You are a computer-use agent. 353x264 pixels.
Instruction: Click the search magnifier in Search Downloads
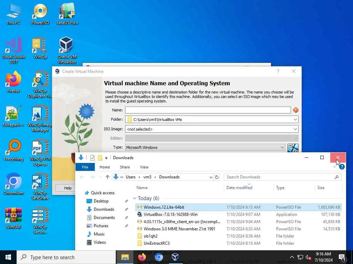tap(336, 177)
